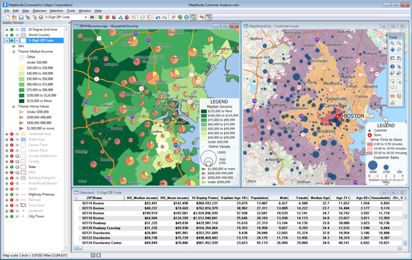Collapse Theme: Home Values node
412x260 pixels.
click(14, 106)
